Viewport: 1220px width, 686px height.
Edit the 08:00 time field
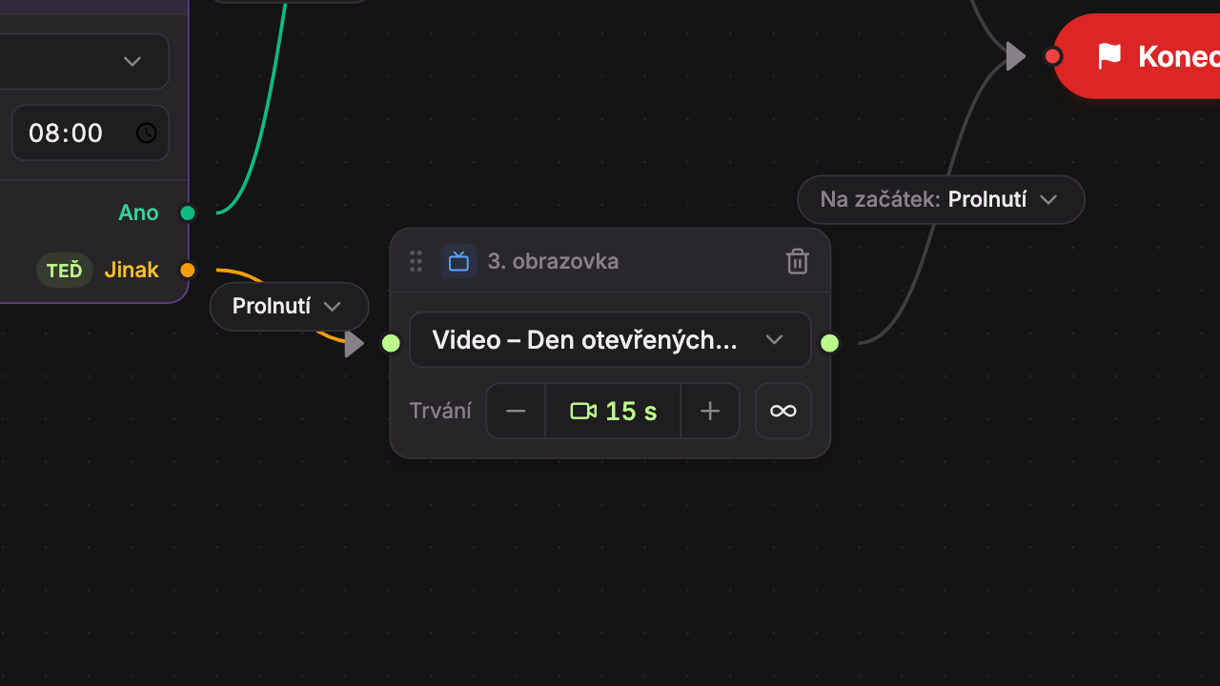point(90,132)
